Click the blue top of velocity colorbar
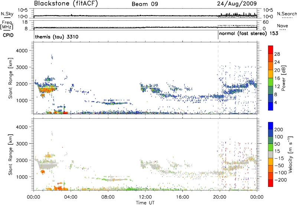The image size is (297, 205). pyautogui.click(x=271, y=126)
